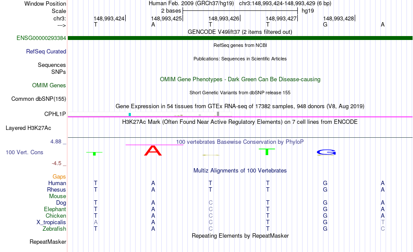This screenshot has width=413, height=252.
Task: Click Multiz Alignments of 100 Vertebrates title
Action: (240, 170)
